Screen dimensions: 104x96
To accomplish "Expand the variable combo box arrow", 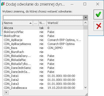I will pos(86,18).
